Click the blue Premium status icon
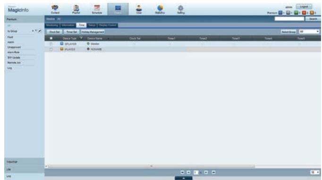 click(x=280, y=13)
